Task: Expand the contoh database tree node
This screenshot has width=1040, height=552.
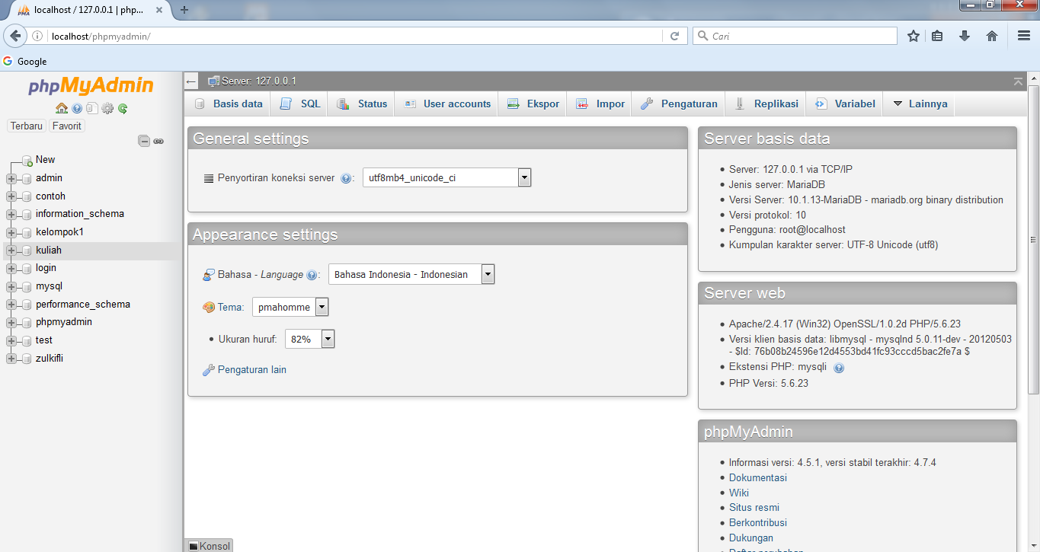Action: 11,196
